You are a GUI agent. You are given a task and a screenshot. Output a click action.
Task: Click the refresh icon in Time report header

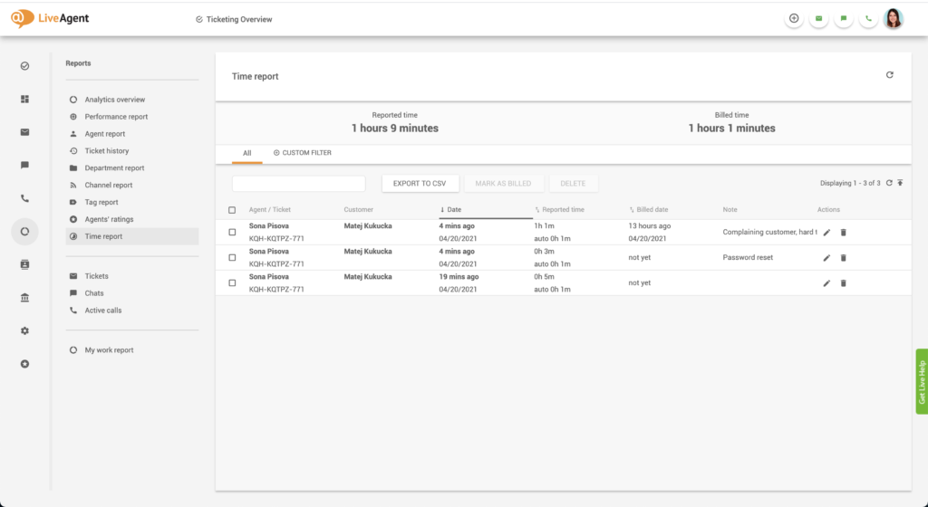889,75
